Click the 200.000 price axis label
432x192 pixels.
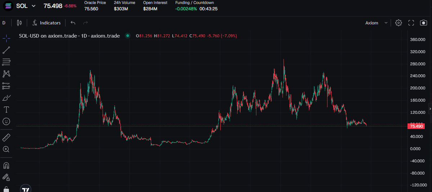[x=418, y=88]
